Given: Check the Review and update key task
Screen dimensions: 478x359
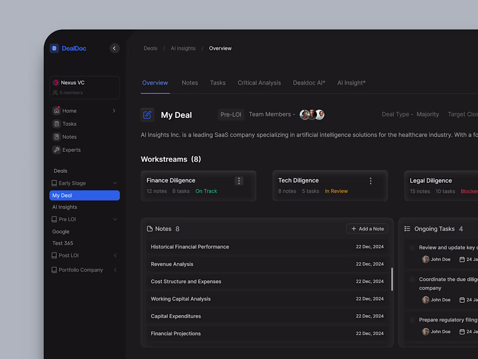Looking at the screenshot, I should point(412,247).
